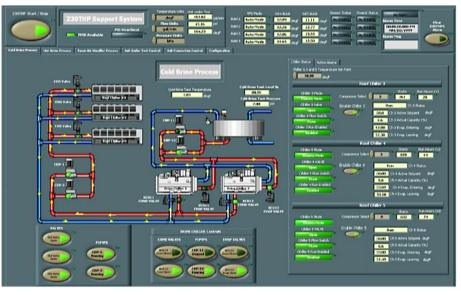Image resolution: width=461 pixels, height=295 pixels.
Task: Click the Roof Chiller #4 unit graphic
Action: (117, 113)
